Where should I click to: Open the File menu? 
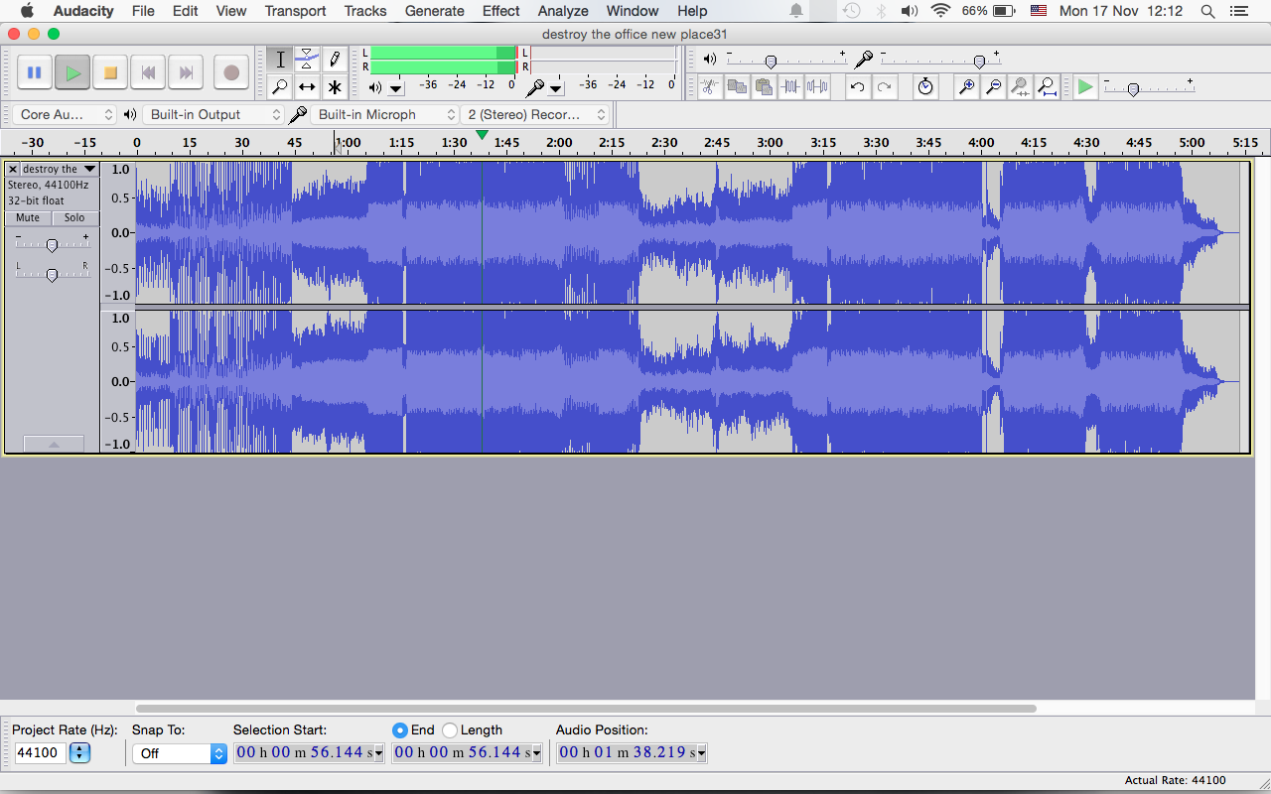[x=143, y=11]
